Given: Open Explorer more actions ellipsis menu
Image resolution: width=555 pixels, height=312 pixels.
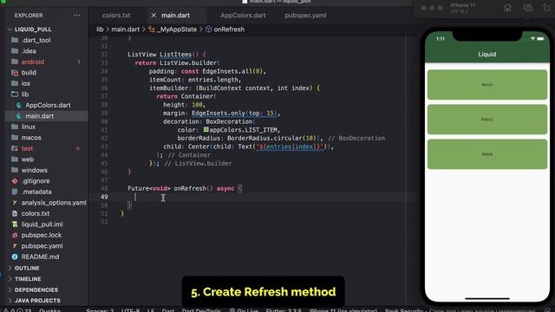Looking at the screenshot, I should click(x=76, y=16).
